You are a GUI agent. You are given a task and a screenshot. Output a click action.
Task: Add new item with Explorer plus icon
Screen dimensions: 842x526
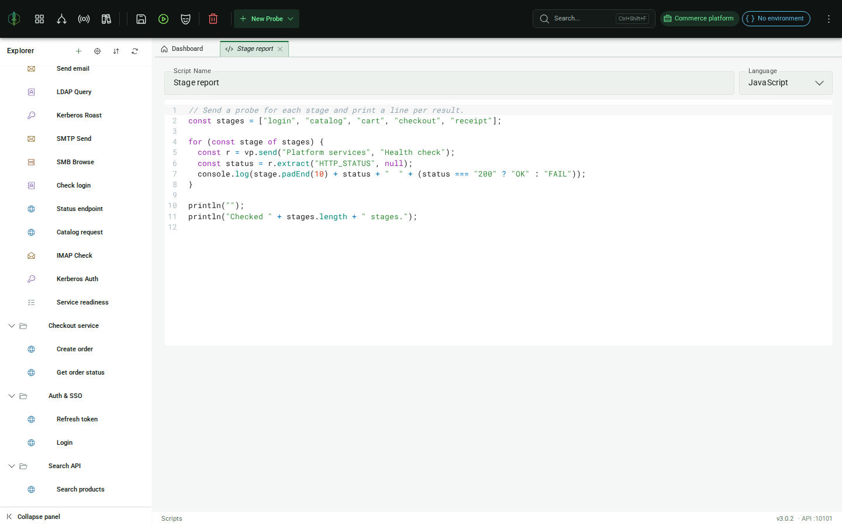click(x=78, y=51)
